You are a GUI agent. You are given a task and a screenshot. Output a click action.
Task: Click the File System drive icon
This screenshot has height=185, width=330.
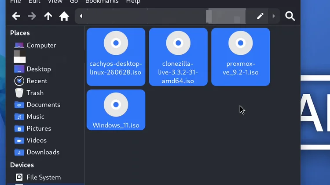(x=19, y=177)
